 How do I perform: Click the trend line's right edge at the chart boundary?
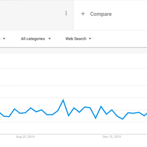coord(146,114)
